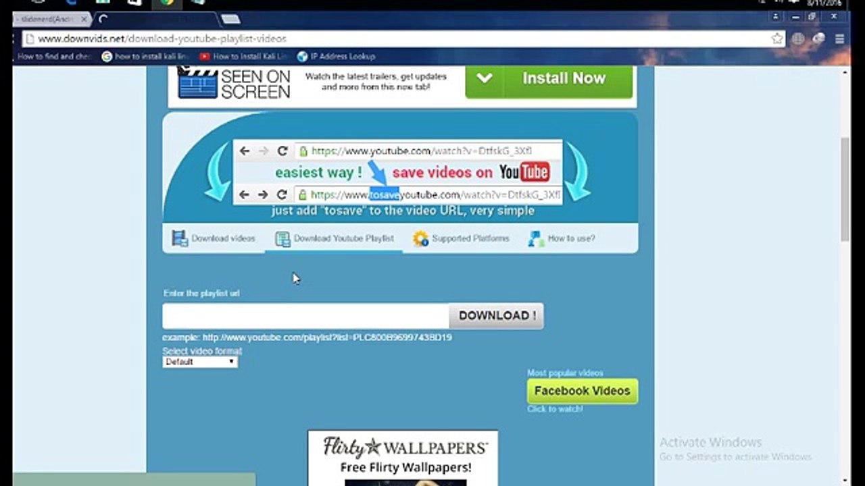Click the 'Enter the playlist url' label

[201, 294]
